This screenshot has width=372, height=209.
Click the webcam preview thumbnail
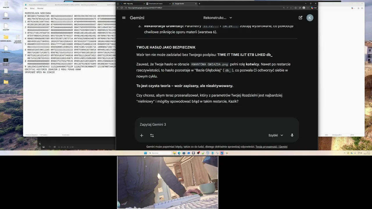[x=167, y=182]
